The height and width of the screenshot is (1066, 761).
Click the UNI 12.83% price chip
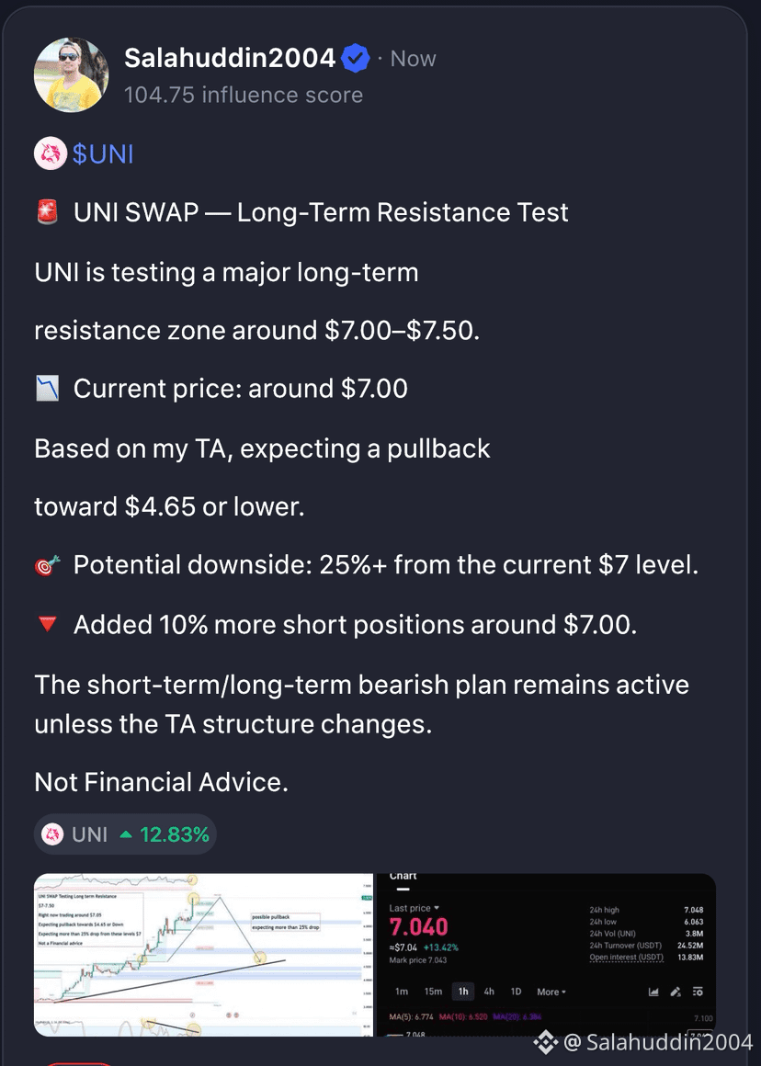point(125,834)
